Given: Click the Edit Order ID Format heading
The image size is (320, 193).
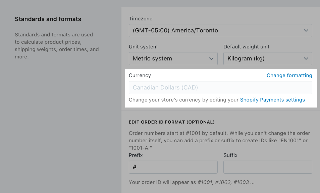Looking at the screenshot, I should coord(171,122).
